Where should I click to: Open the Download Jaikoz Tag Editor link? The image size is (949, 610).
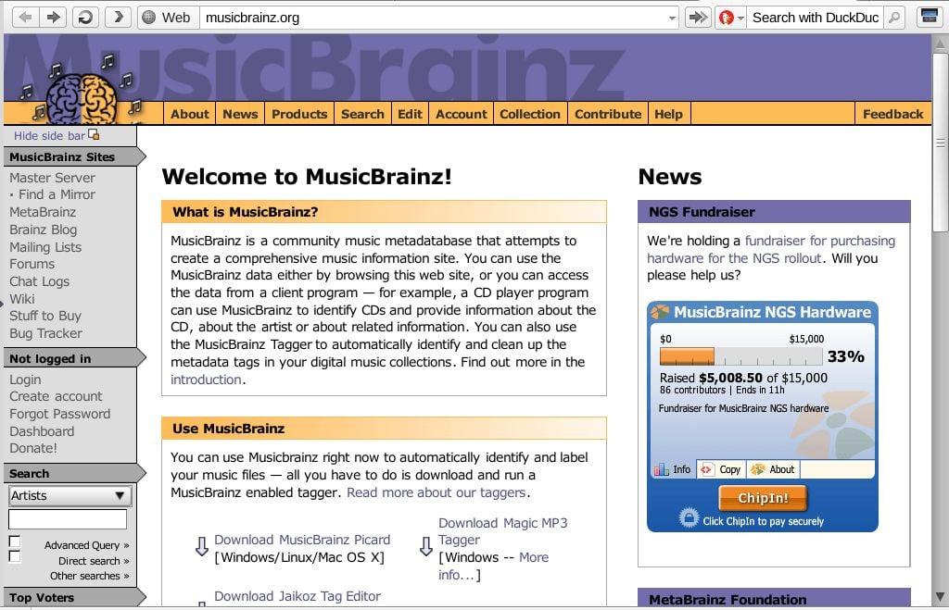[x=297, y=596]
